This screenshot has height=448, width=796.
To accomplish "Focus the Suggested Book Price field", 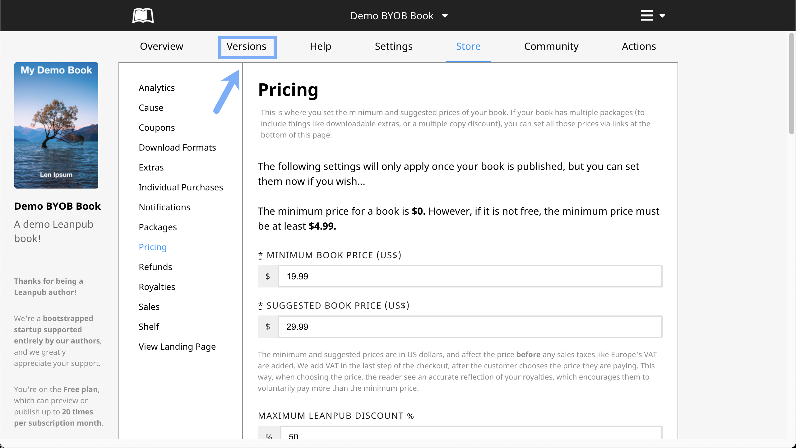I will click(470, 327).
